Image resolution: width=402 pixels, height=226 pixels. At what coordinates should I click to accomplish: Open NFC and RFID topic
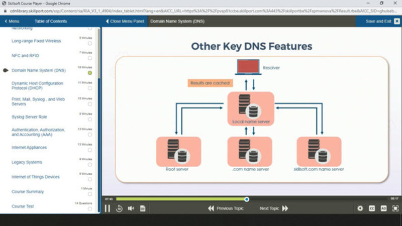(x=26, y=56)
